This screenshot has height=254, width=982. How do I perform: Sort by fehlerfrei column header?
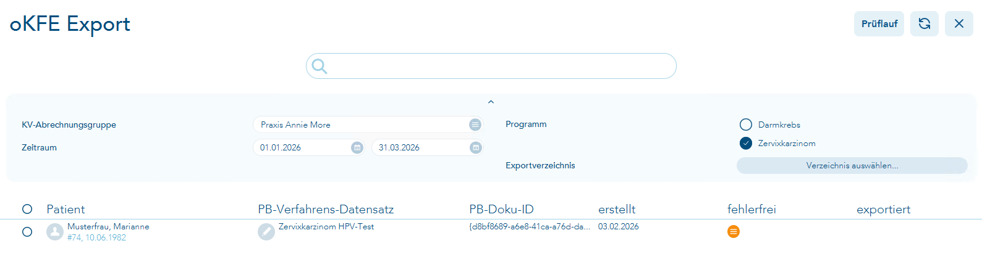click(x=751, y=209)
